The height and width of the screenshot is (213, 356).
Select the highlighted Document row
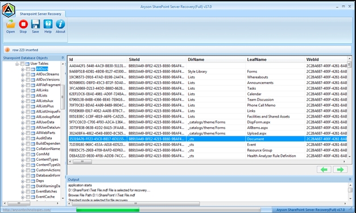[x=208, y=139]
